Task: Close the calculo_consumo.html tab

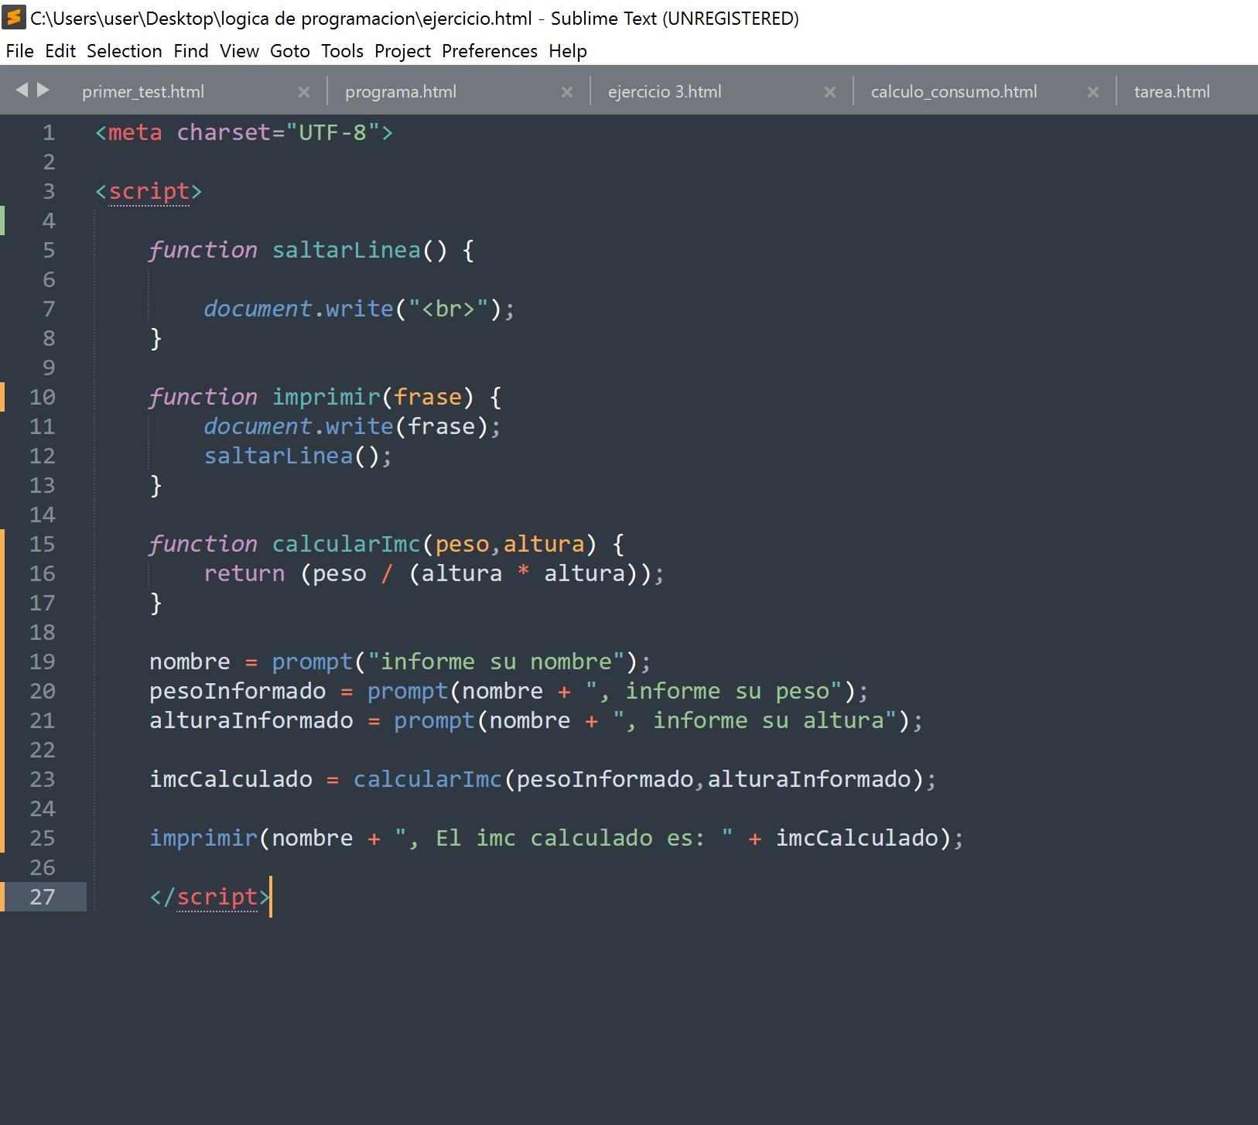Action: click(x=1093, y=92)
